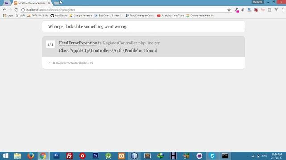Click the blue download extension icon in toolbar
Screen dimensions: 286x160
coord(249,10)
